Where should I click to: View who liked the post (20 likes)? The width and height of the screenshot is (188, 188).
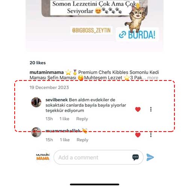(38, 63)
